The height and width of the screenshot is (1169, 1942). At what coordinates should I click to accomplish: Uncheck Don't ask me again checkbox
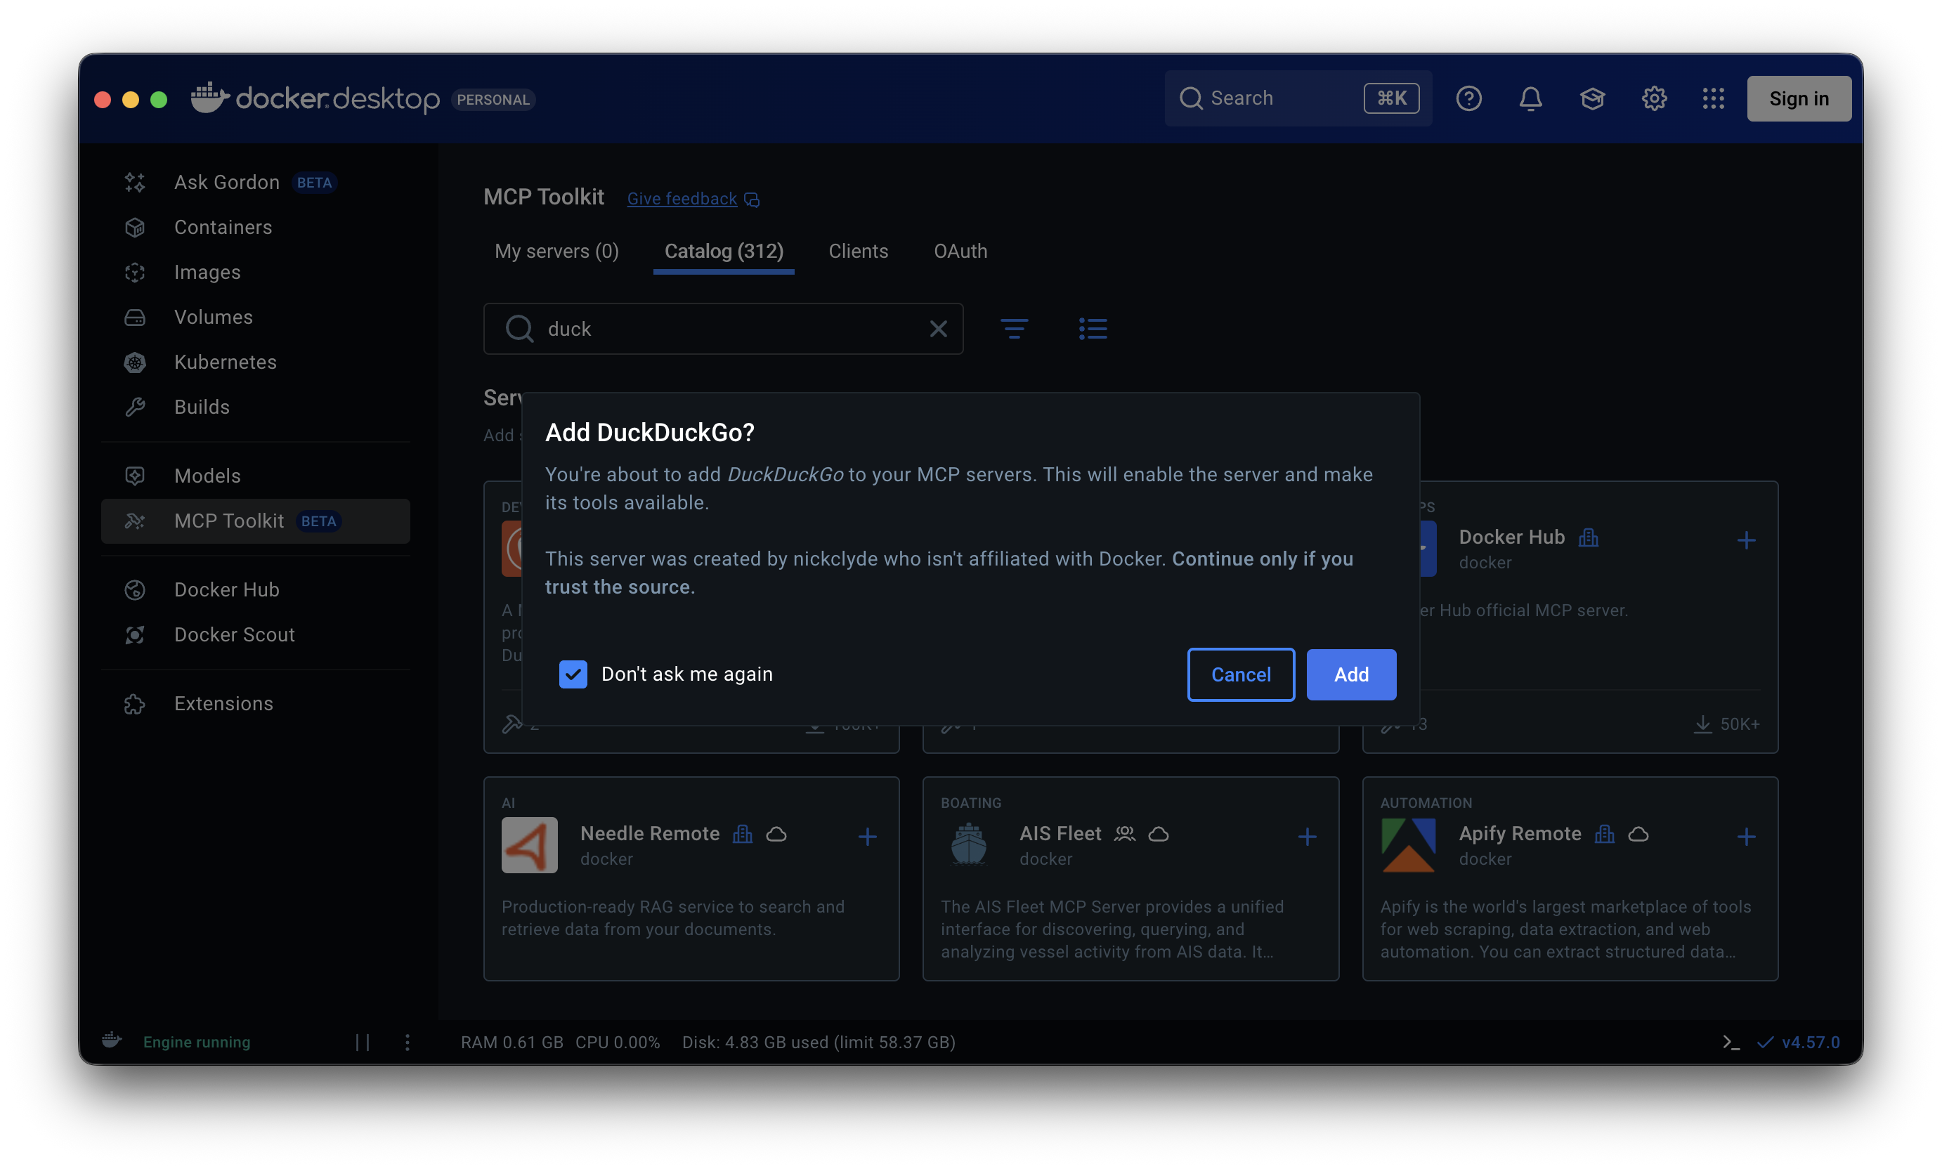tap(573, 674)
